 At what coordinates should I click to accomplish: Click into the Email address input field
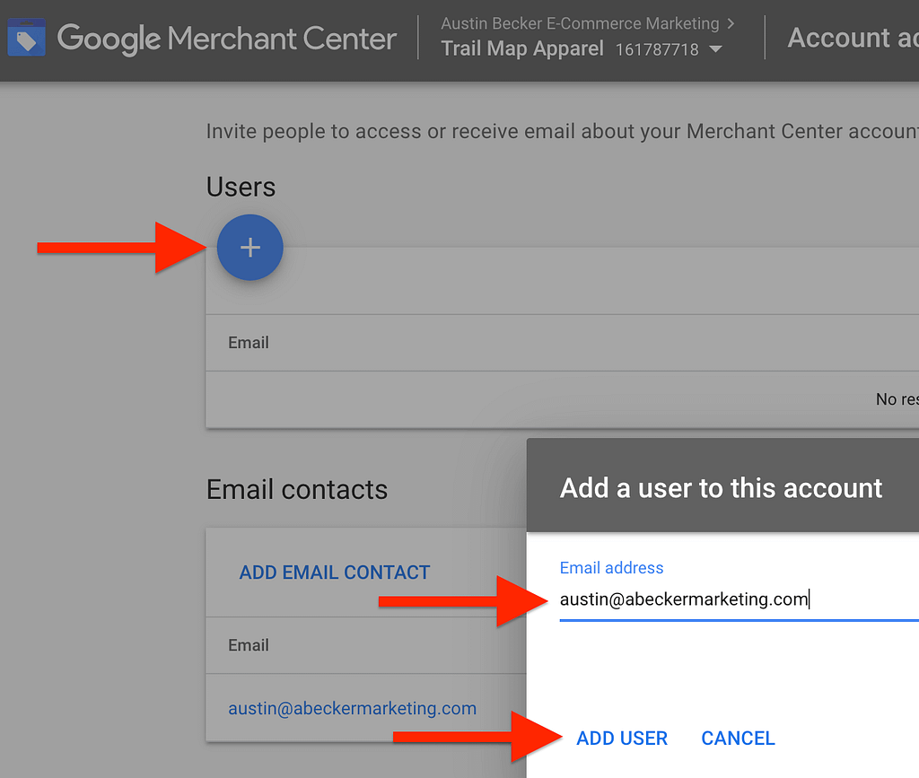tap(740, 600)
